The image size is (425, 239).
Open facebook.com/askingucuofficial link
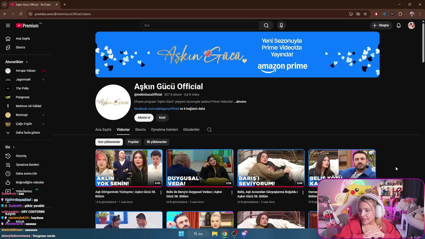coord(156,109)
